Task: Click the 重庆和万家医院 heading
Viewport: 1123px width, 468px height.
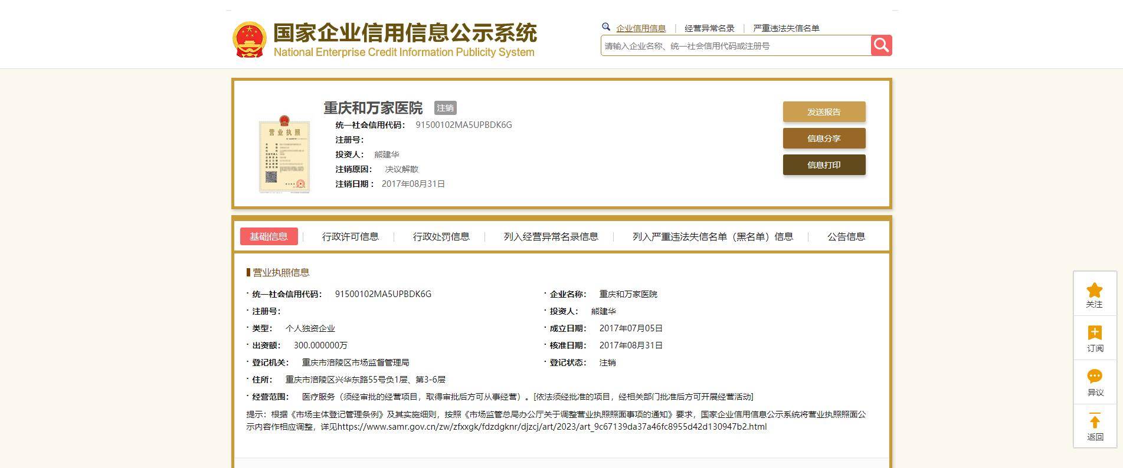Action: 373,108
